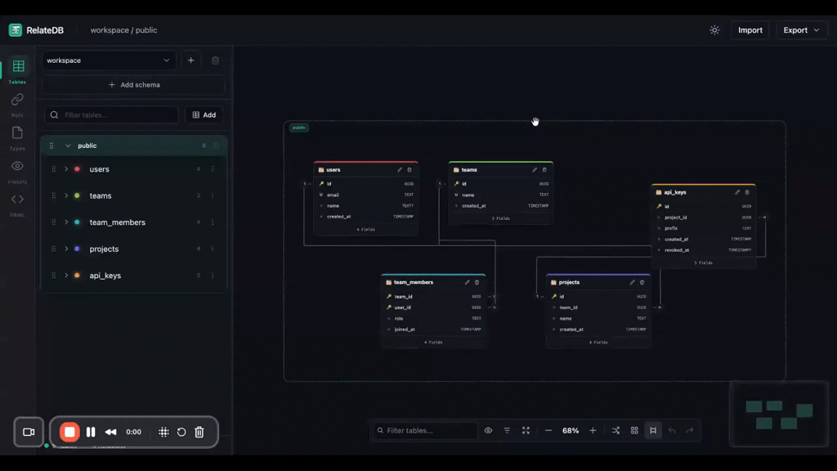Stop the screen recording

point(69,432)
